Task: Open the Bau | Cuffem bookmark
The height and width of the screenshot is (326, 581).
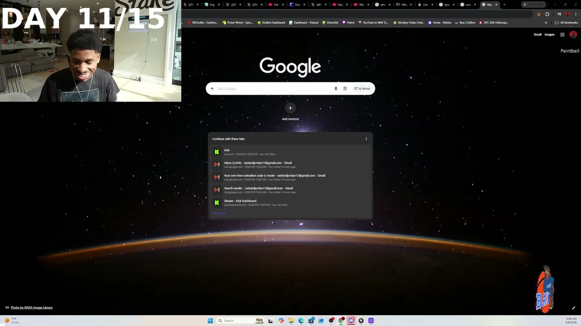Action: pos(465,23)
